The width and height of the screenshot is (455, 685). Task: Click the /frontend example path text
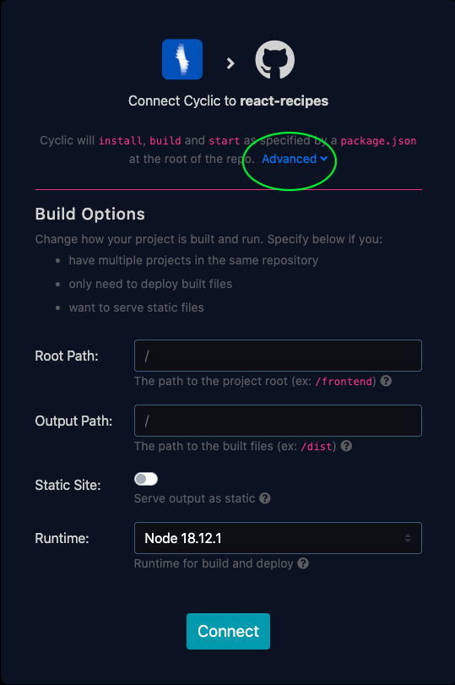(x=344, y=382)
